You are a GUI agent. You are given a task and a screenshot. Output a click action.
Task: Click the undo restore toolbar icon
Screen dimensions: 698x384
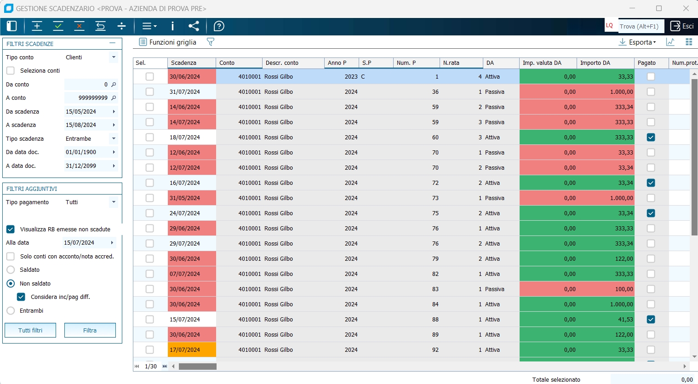101,26
